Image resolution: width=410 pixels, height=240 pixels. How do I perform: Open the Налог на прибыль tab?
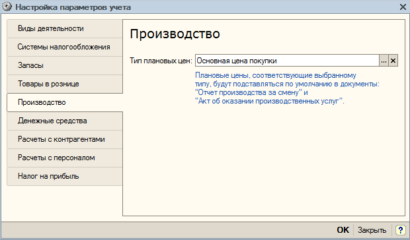65,177
